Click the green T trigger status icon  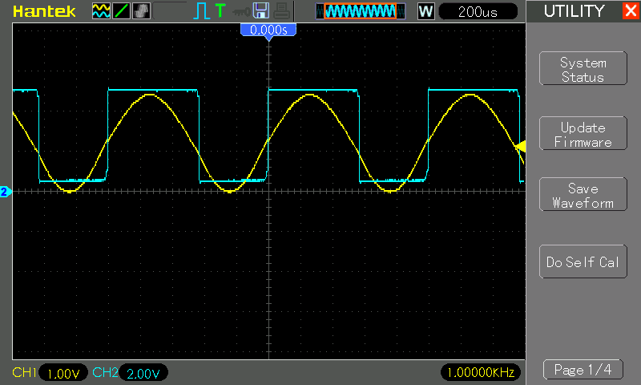coord(220,10)
